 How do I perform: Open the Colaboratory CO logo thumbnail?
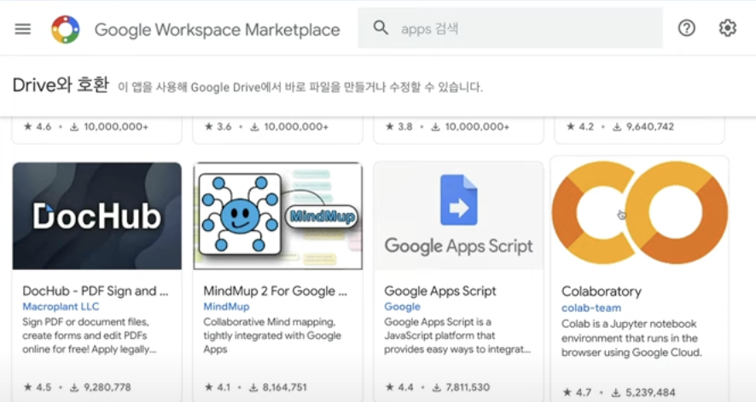(640, 213)
